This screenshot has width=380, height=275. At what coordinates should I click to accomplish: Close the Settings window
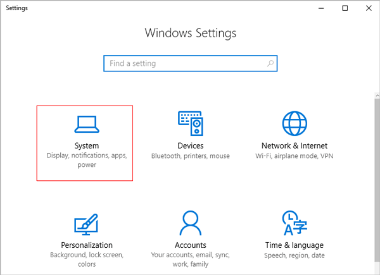369,8
